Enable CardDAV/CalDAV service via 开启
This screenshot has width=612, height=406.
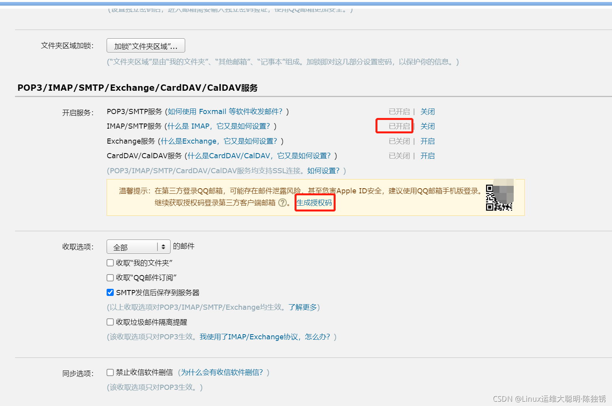click(x=428, y=156)
